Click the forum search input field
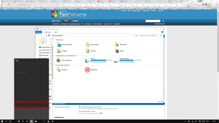Viewport: 219px width, 123px height. click(x=153, y=21)
